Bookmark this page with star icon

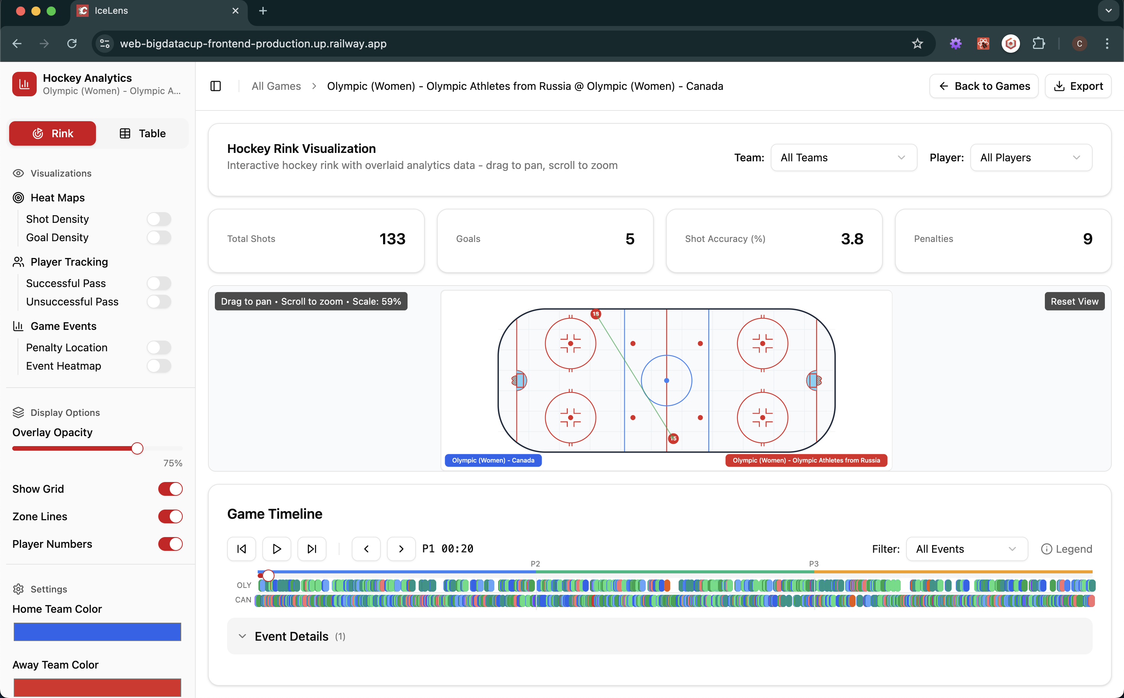(x=917, y=44)
